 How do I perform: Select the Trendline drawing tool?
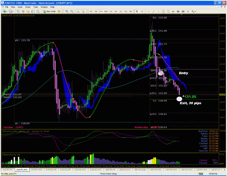click(154, 11)
